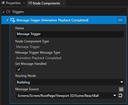Click the Routing Mode label
This screenshot has height=105, width=128.
(26, 76)
